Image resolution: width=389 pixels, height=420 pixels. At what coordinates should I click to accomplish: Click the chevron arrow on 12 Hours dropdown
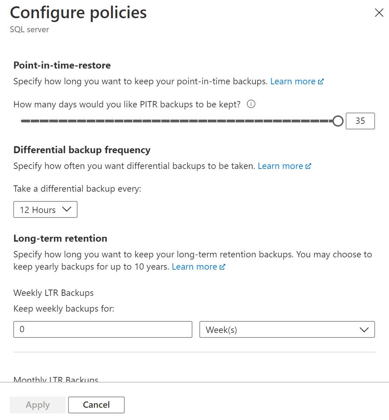coord(66,209)
